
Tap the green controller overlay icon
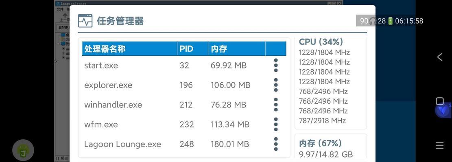click(x=23, y=150)
